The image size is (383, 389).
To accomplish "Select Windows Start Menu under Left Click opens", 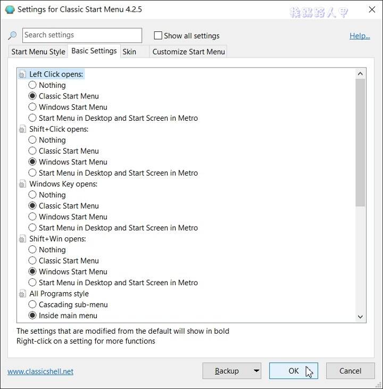I will 32,107.
